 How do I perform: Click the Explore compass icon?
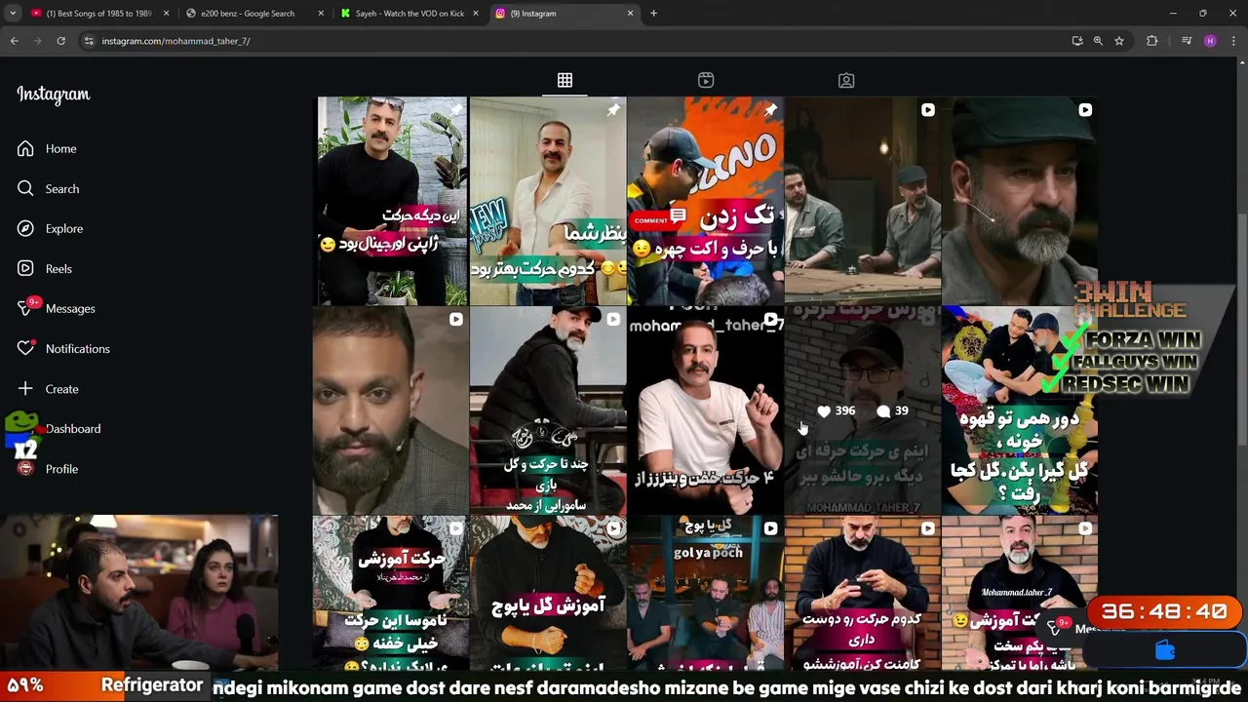click(25, 228)
